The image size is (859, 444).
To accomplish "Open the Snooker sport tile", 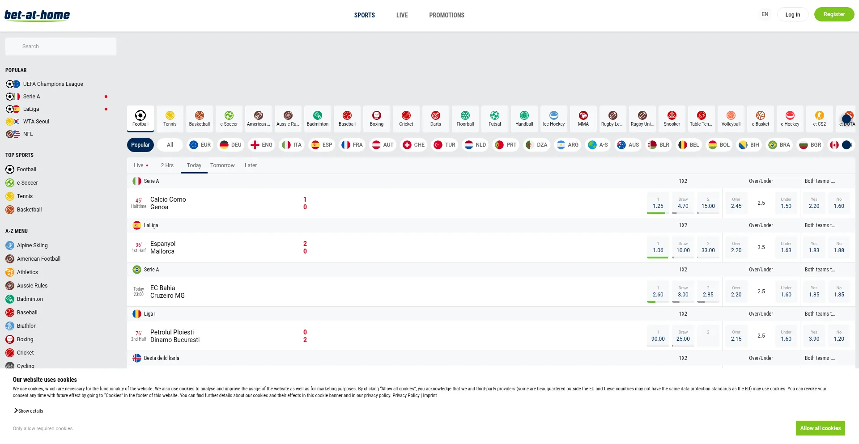I will point(672,118).
